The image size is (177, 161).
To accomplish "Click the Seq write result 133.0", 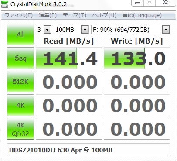I will pyautogui.click(x=137, y=58).
